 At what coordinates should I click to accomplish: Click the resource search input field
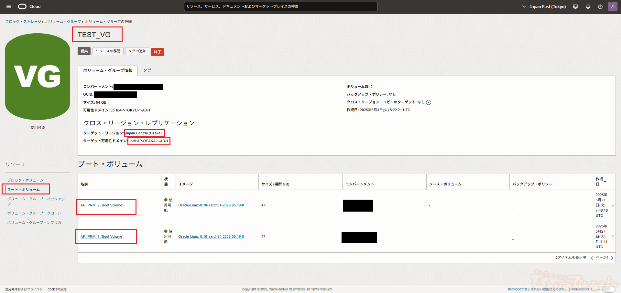pos(280,6)
